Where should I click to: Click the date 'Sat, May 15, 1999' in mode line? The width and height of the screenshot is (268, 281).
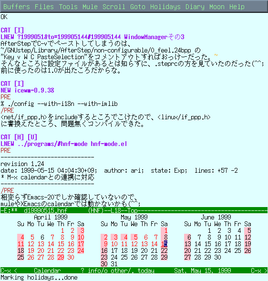click(x=203, y=271)
